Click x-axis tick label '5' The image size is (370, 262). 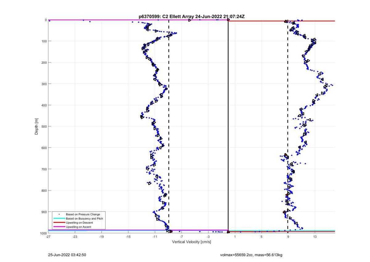(x=261, y=237)
